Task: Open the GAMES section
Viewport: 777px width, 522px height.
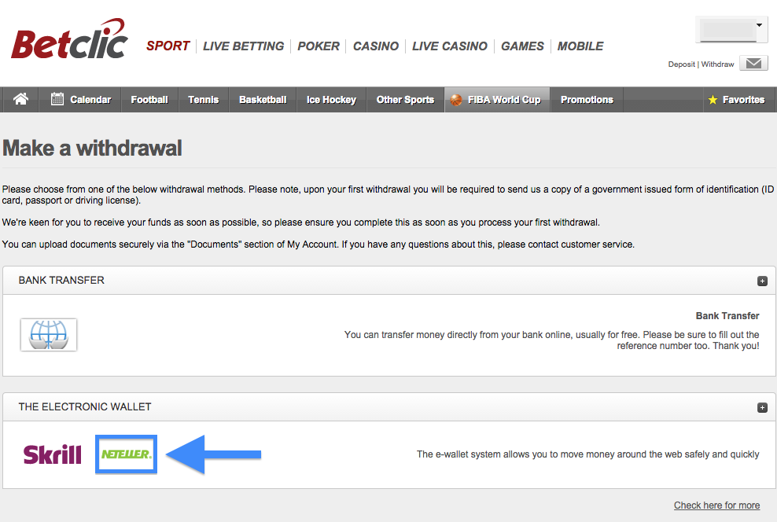Action: coord(522,46)
